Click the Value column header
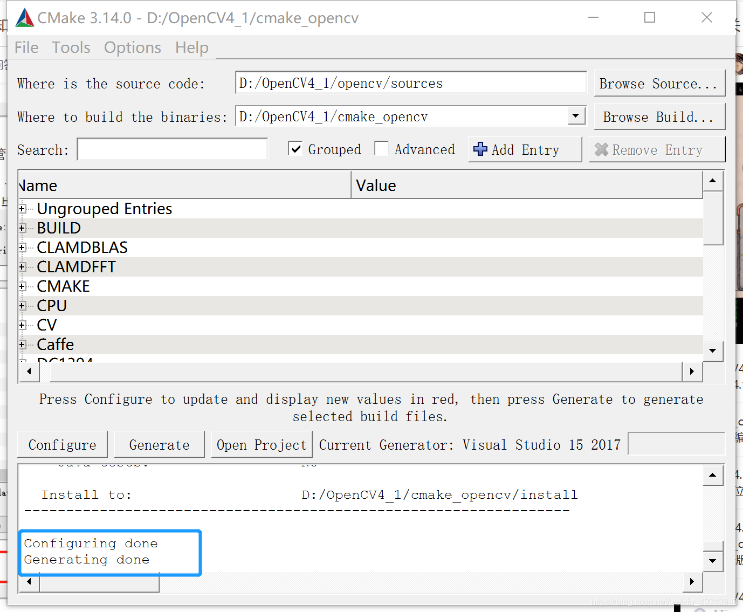 [527, 185]
